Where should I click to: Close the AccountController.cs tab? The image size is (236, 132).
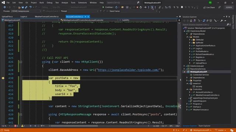[x=88, y=16]
